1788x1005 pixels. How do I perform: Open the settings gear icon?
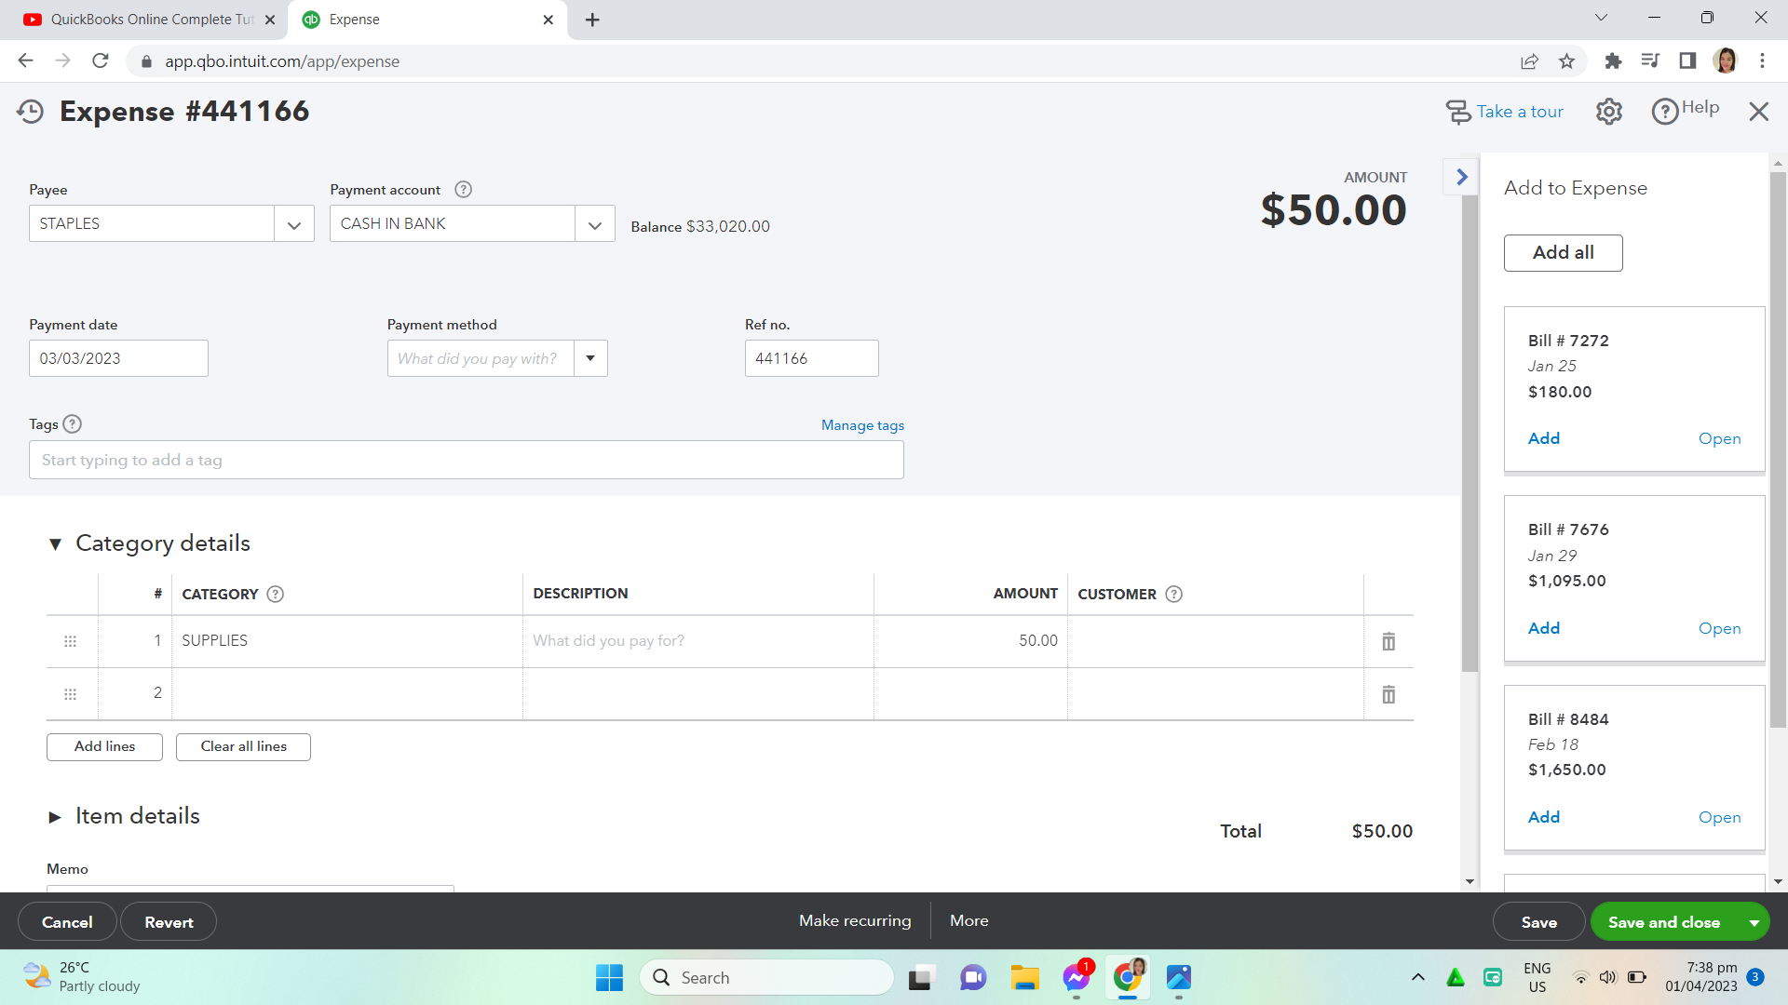[1608, 112]
